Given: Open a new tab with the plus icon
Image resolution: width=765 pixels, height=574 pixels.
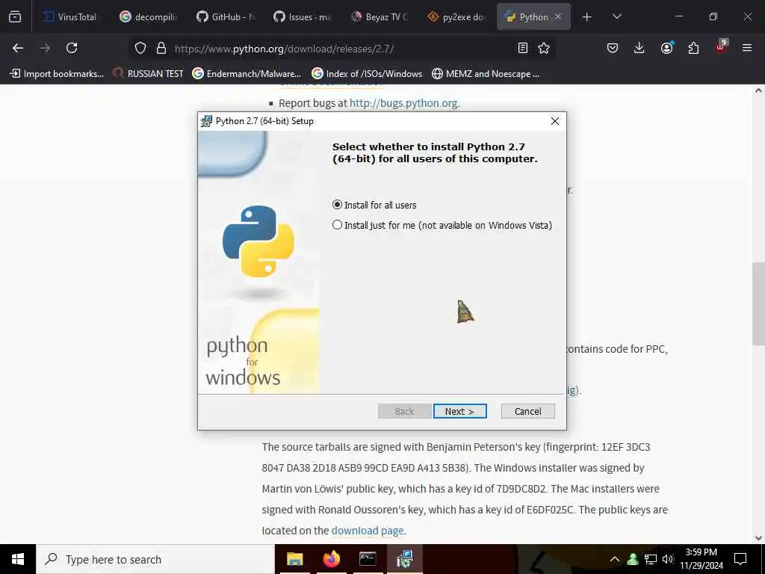Looking at the screenshot, I should 587,17.
